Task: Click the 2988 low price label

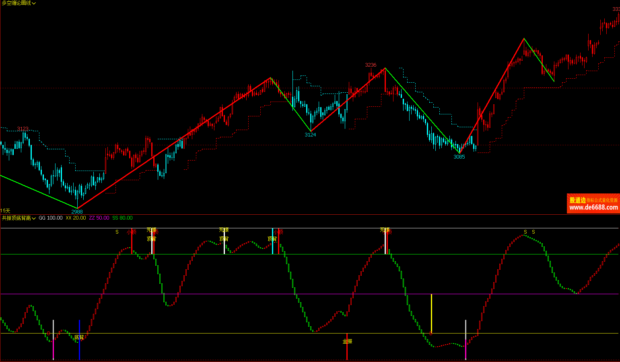Action: (x=77, y=212)
